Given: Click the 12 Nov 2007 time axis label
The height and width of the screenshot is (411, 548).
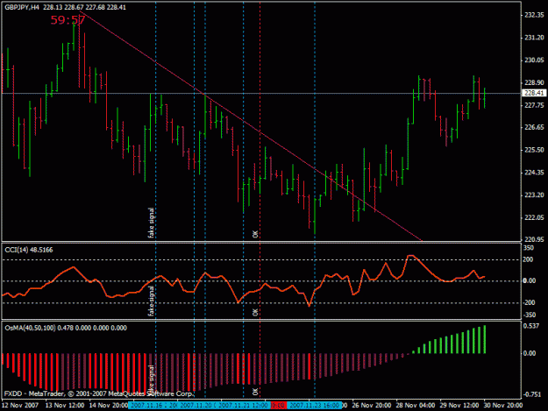Looking at the screenshot, I should click(x=20, y=406).
